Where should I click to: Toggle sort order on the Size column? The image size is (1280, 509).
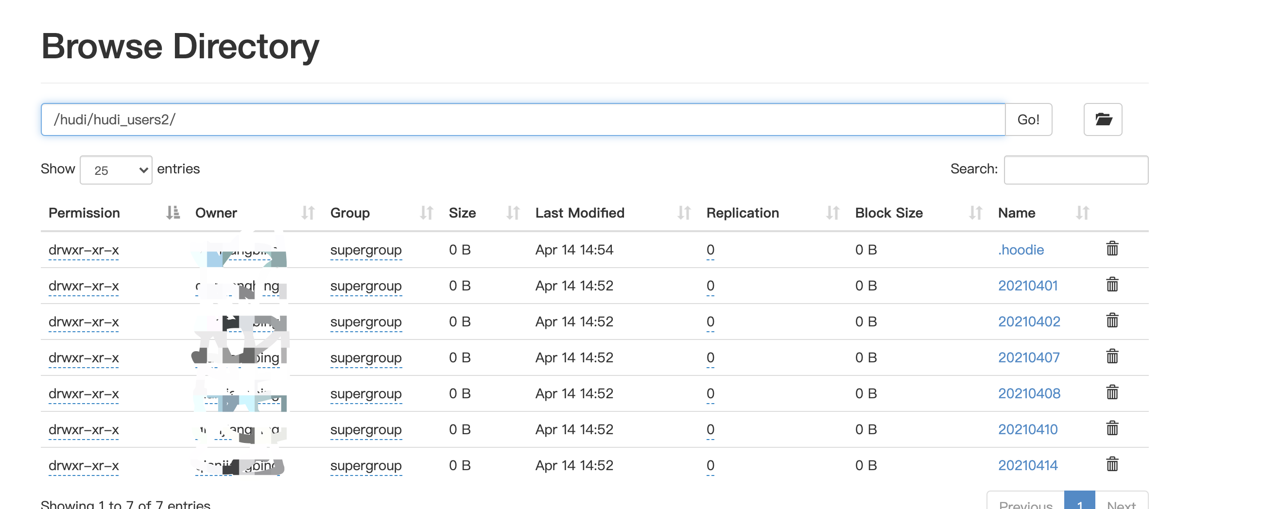(x=513, y=213)
